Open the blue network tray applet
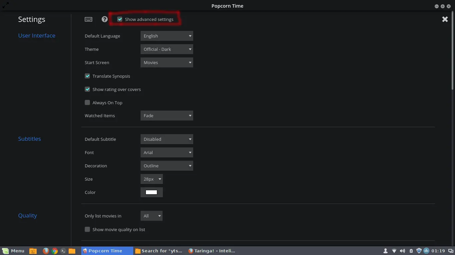This screenshot has width=455, height=255. (426, 251)
